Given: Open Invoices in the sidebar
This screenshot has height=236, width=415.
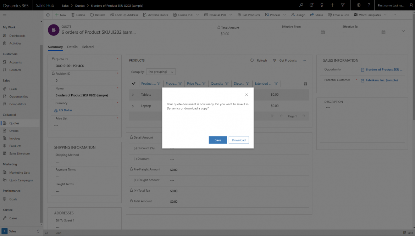Looking at the screenshot, I should point(15,139).
